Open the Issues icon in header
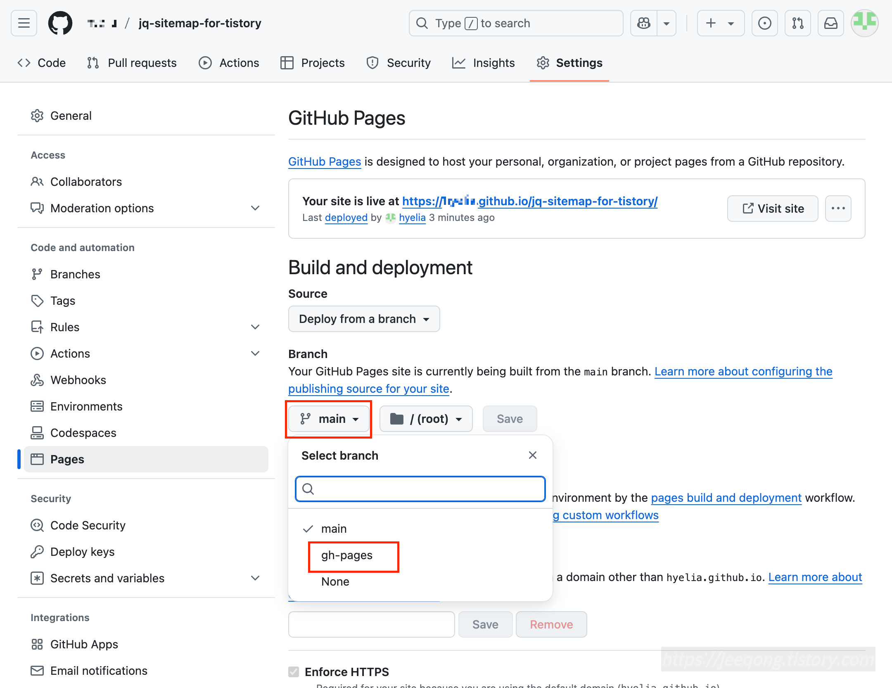Image resolution: width=892 pixels, height=688 pixels. point(764,23)
